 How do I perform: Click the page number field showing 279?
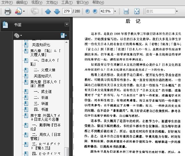coord(67,11)
